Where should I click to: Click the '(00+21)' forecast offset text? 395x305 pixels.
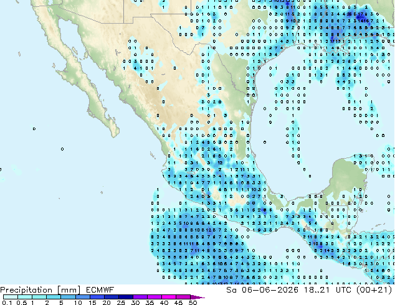coord(374,290)
